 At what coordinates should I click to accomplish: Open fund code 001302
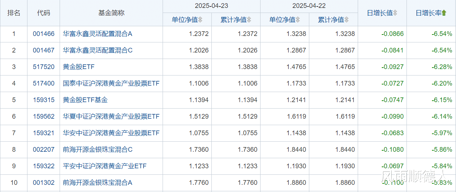click(44, 183)
